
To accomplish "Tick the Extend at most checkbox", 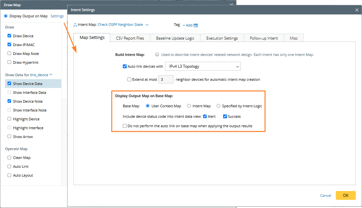I will pos(129,79).
